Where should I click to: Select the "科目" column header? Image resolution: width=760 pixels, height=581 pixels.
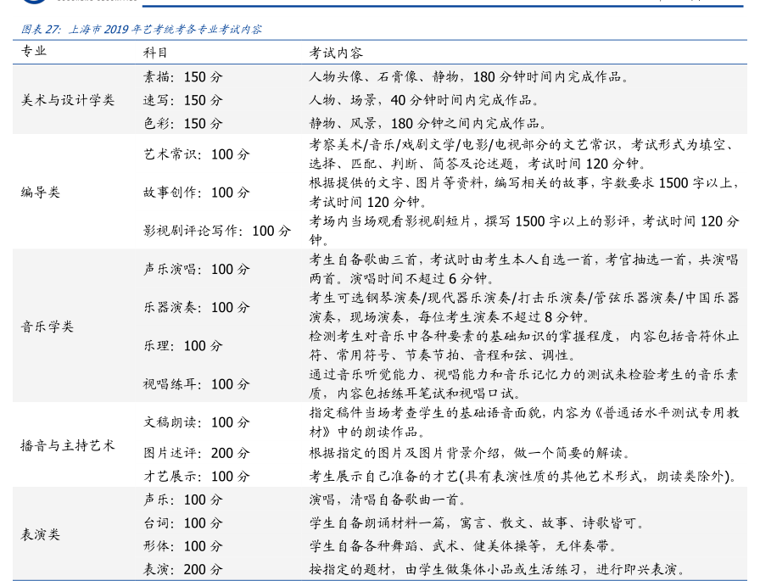(156, 52)
